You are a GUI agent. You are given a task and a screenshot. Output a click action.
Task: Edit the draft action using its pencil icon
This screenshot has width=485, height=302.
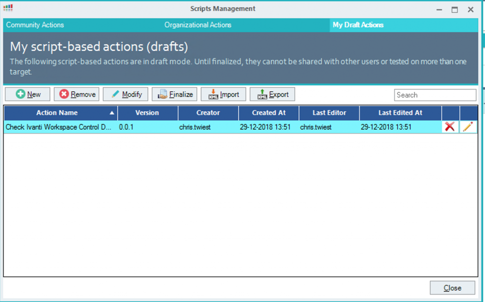[469, 127]
